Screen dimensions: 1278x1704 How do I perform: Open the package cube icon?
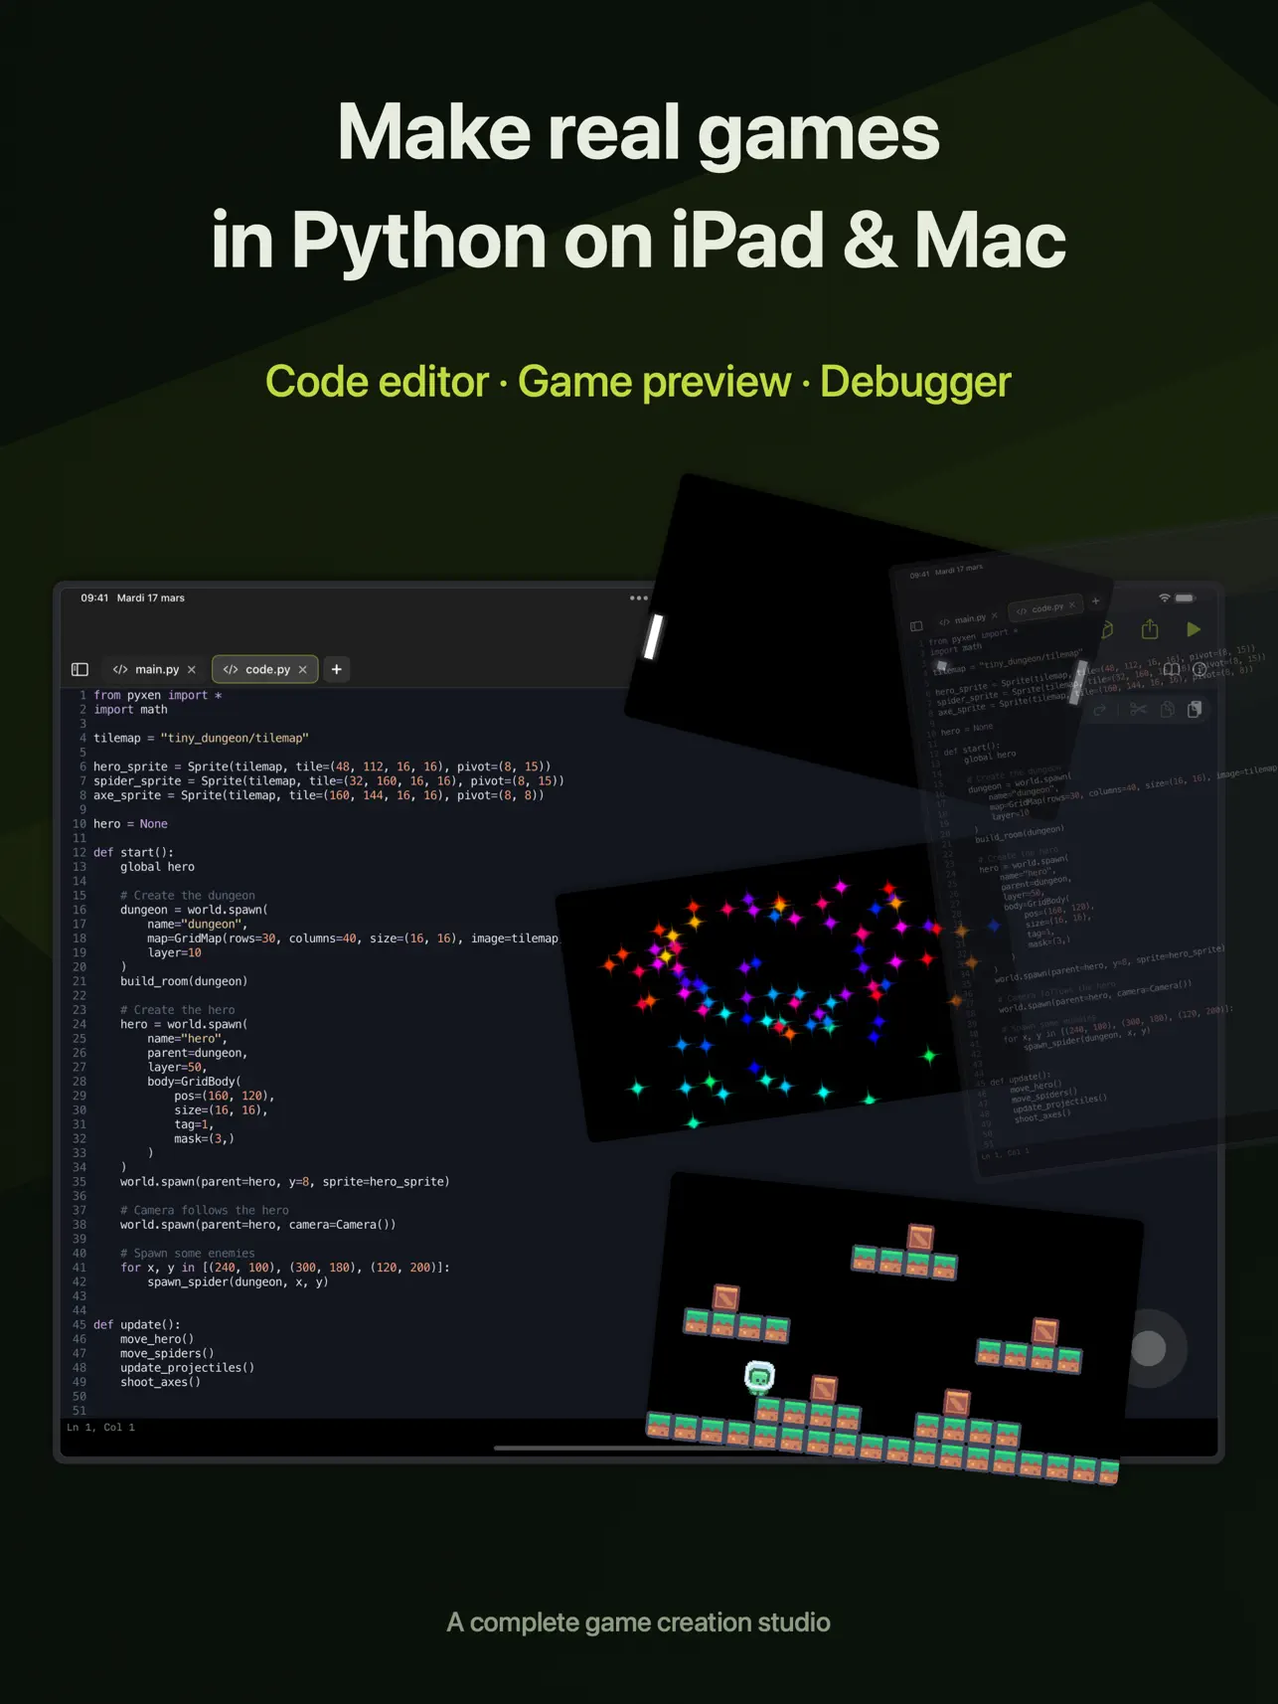pos(1106,629)
